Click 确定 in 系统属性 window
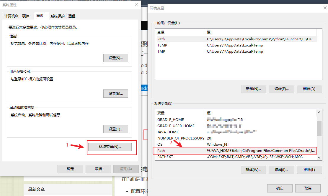 70,169
